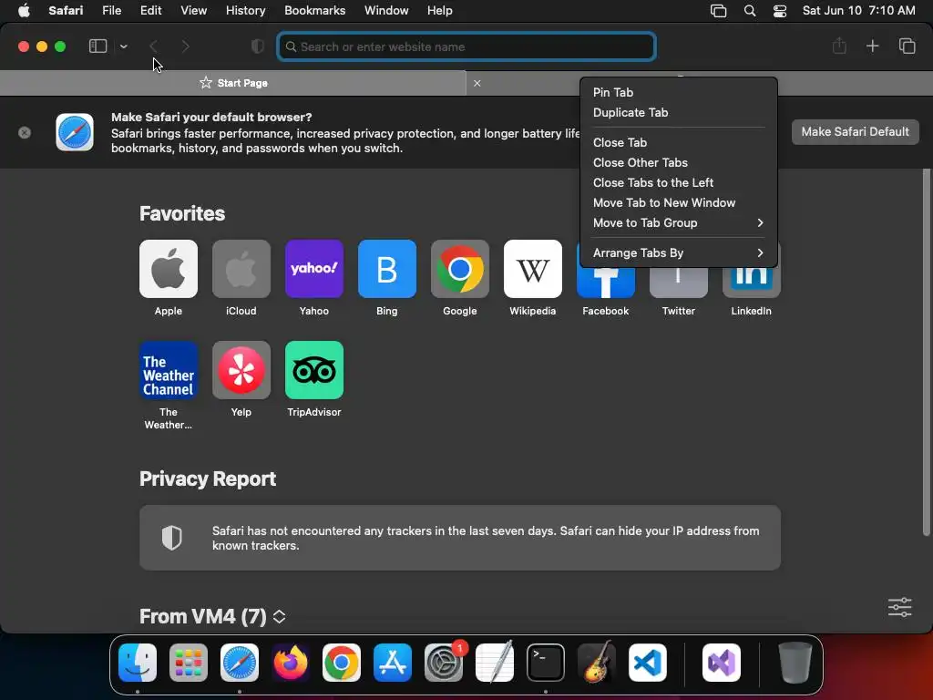The height and width of the screenshot is (700, 933).
Task: Focus the search or website address field
Action: (466, 46)
